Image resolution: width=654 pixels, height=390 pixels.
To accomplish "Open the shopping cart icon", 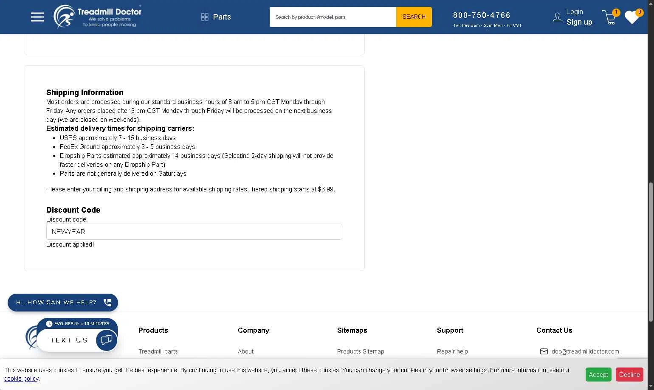I will point(610,18).
